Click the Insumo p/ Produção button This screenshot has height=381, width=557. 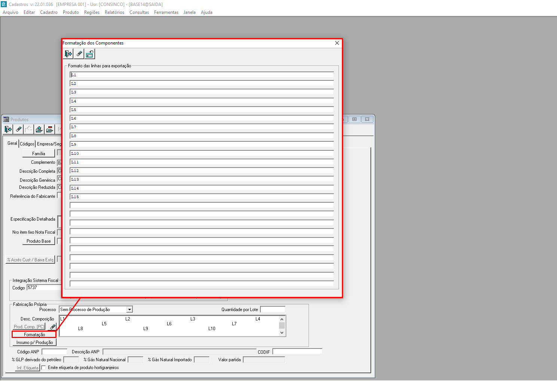coord(34,342)
